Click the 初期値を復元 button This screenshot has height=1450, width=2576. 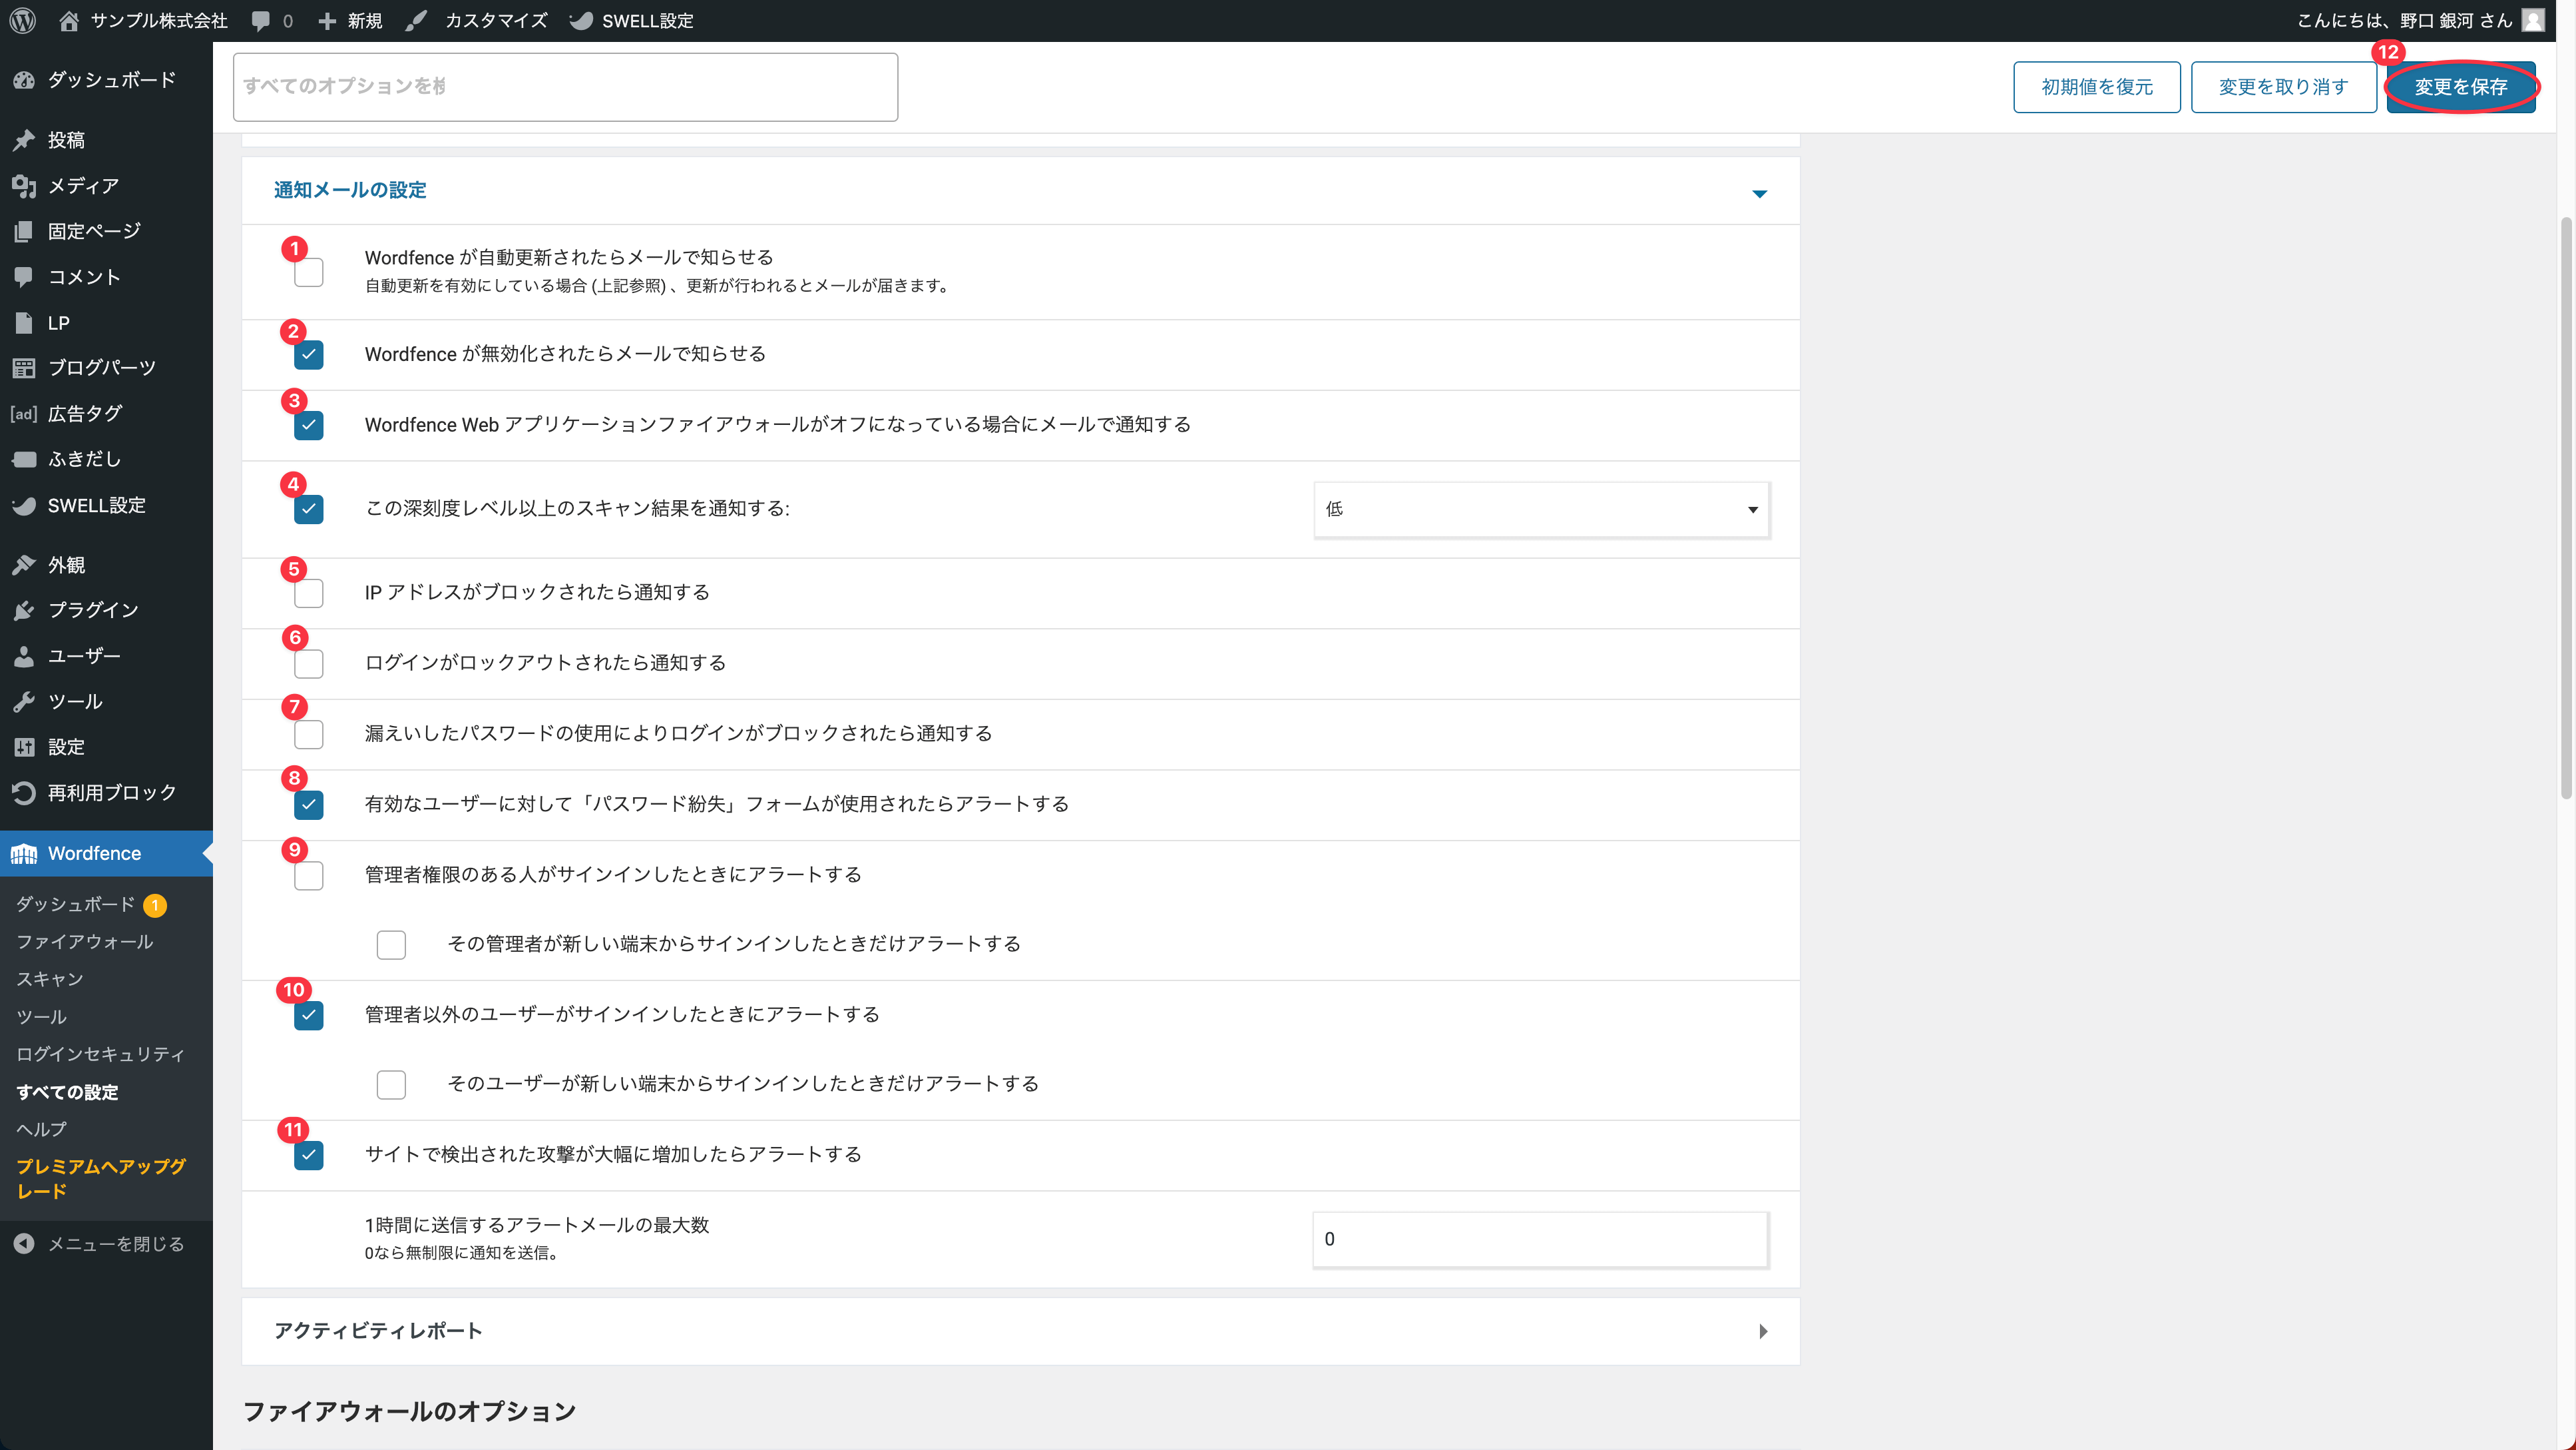click(x=2096, y=87)
